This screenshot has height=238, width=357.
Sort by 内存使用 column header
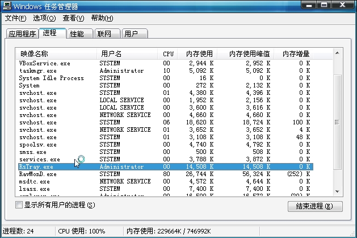tap(198, 54)
